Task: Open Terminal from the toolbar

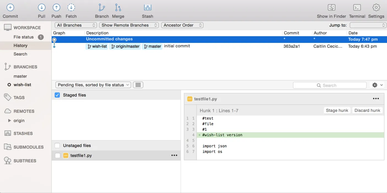Action: point(357,7)
